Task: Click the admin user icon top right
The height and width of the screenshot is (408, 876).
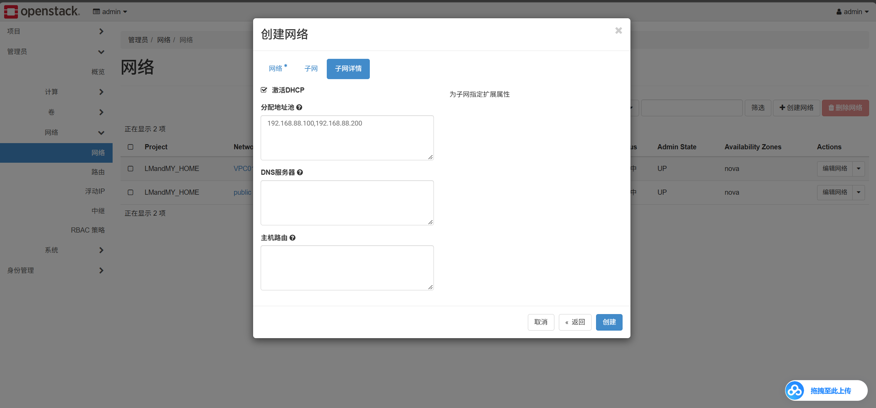Action: pyautogui.click(x=839, y=12)
